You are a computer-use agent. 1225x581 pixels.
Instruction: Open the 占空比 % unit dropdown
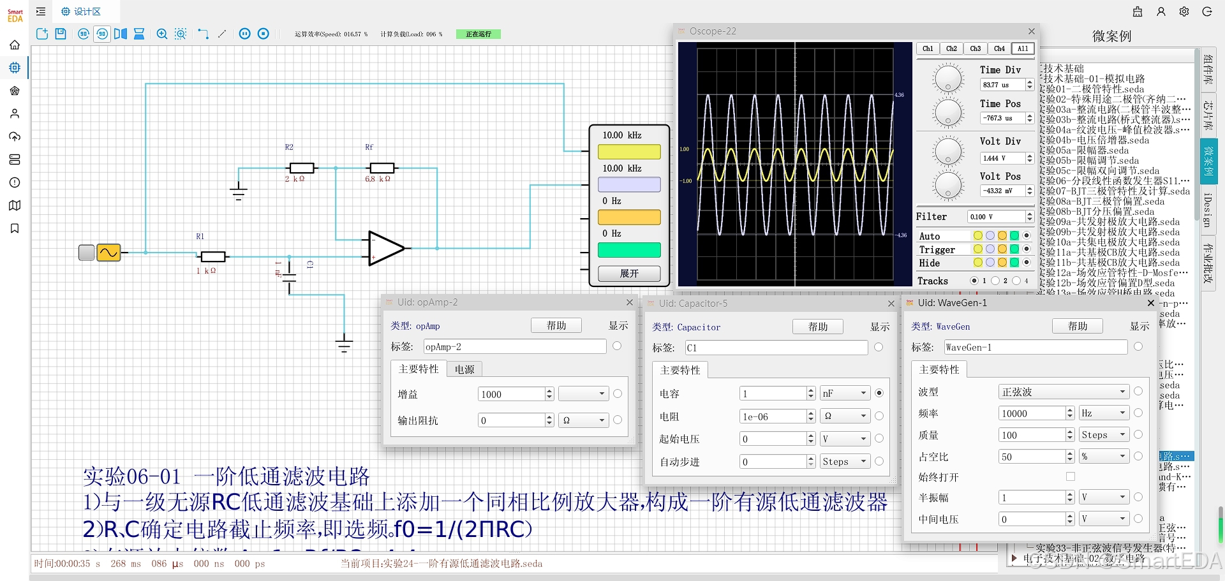click(x=1104, y=457)
